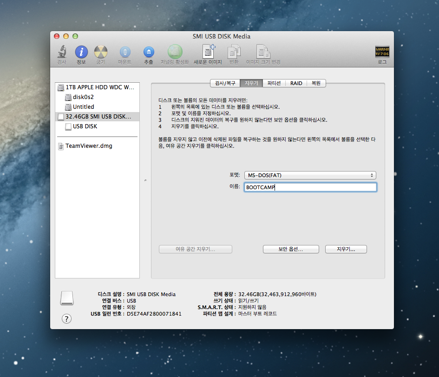Close the Disk Utility window
This screenshot has width=439, height=377.
point(57,36)
